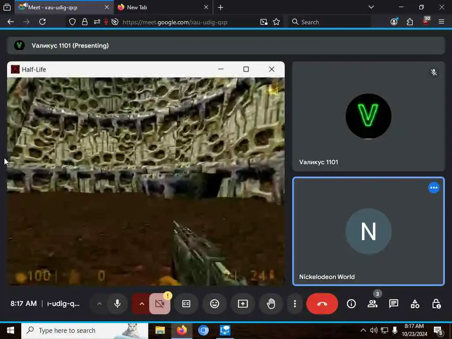
Task: Click the Nickelodeon World avatar tile
Action: (369, 231)
